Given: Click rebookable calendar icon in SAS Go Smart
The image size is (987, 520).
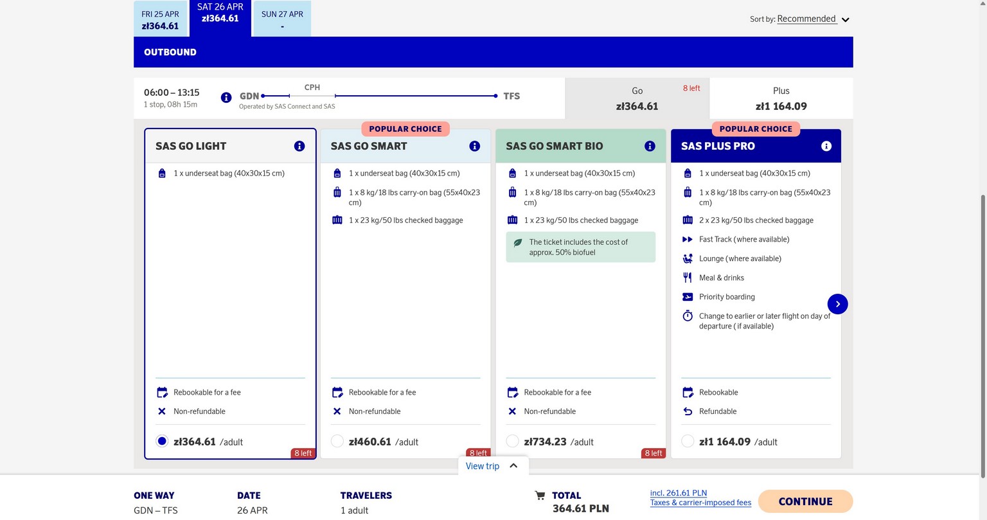Looking at the screenshot, I should [337, 392].
